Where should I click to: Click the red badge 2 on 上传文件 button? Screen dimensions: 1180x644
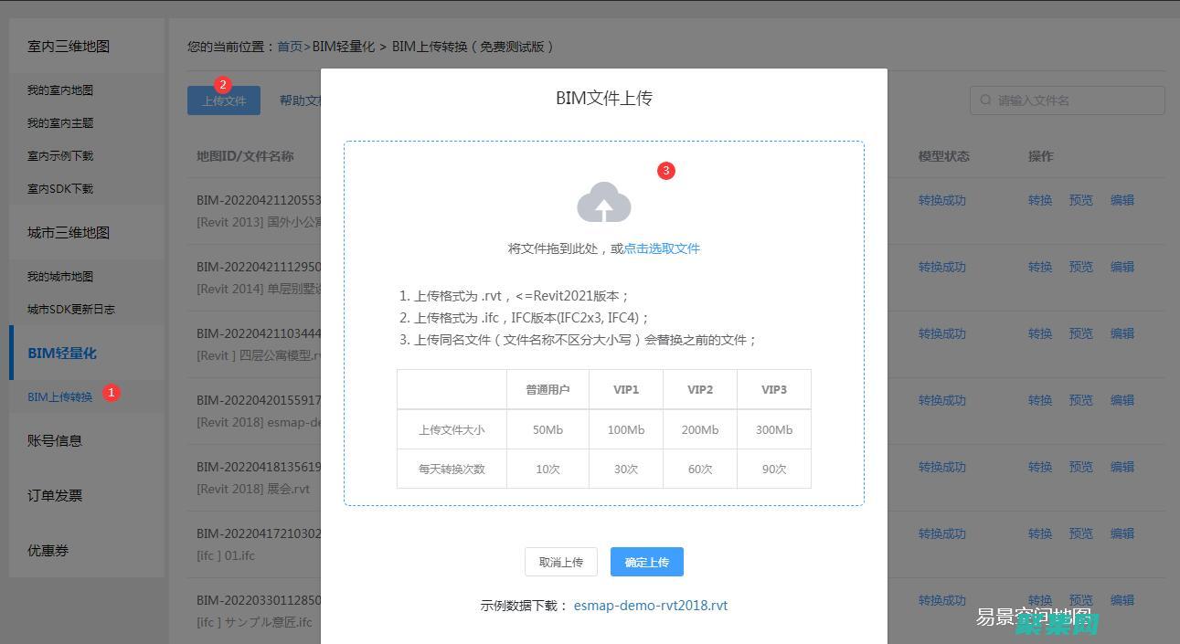(x=223, y=85)
